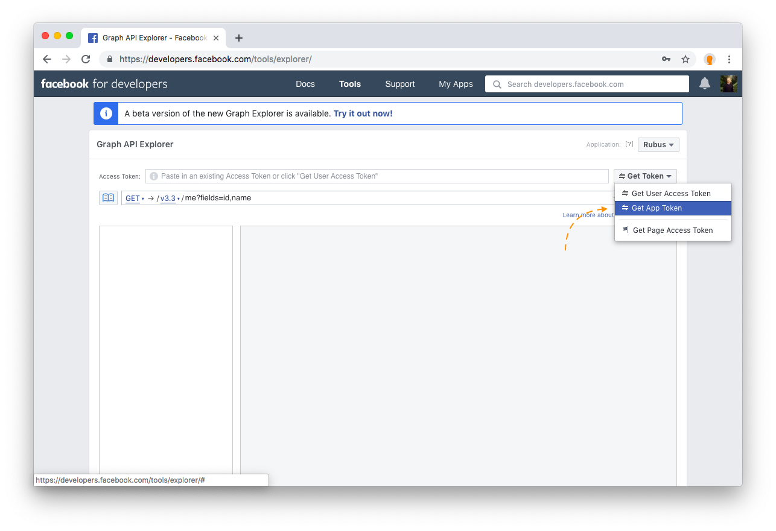
Task: Choose Get App Token
Action: (673, 208)
